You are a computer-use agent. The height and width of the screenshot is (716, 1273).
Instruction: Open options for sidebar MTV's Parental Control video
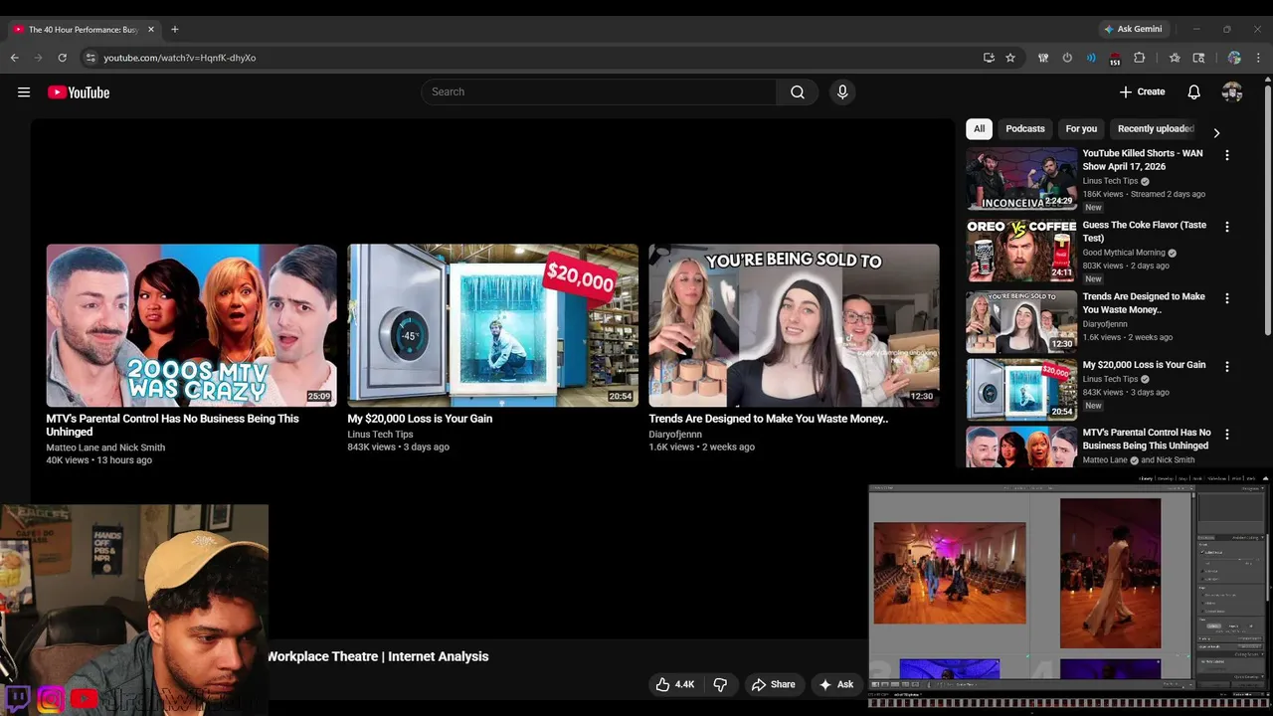click(1226, 435)
